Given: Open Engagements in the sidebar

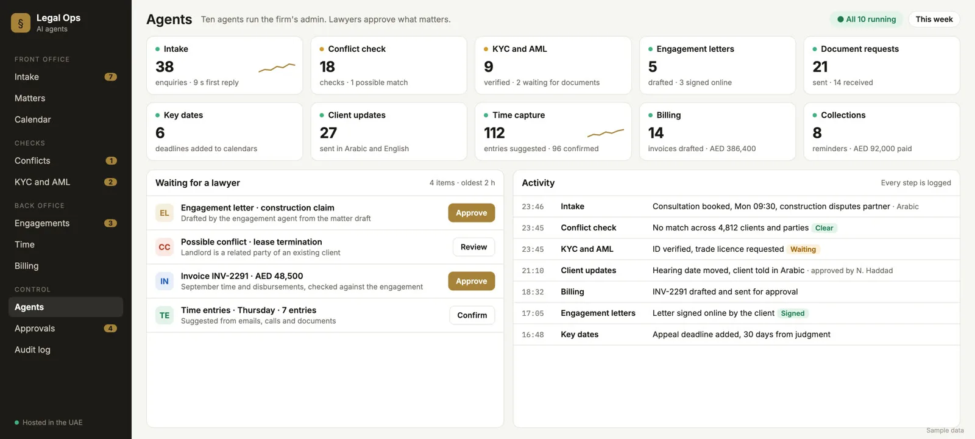Looking at the screenshot, I should click(66, 223).
